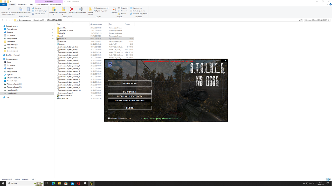The height and width of the screenshot is (186, 332).
Task: Click the Вставить clipboard icon in ribbon
Action: click(x=28, y=10)
